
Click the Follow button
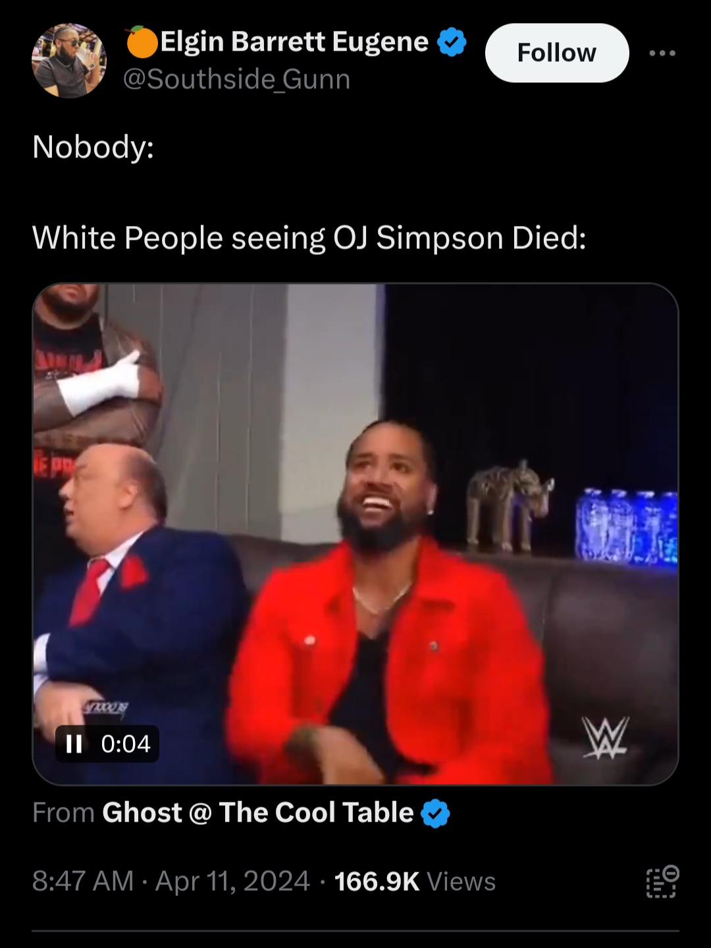[x=557, y=53]
